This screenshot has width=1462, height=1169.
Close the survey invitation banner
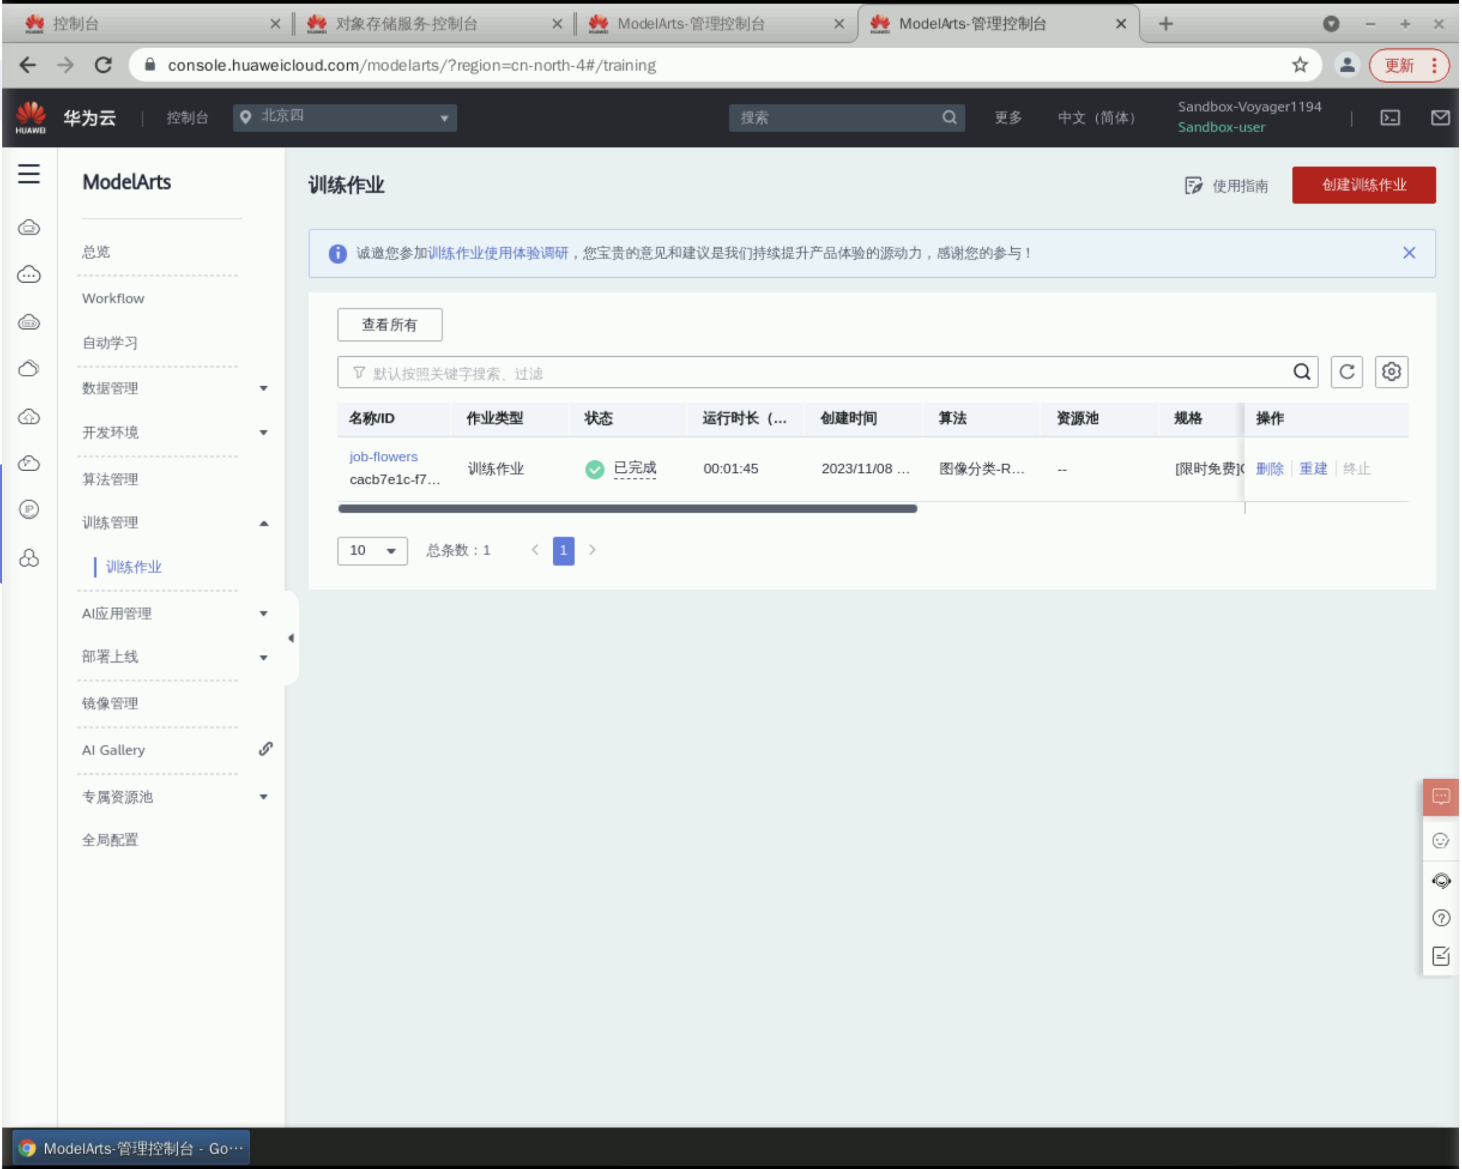1409,253
